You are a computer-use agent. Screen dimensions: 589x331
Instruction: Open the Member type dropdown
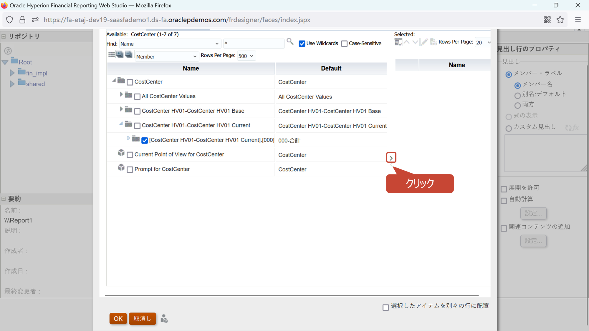point(166,56)
